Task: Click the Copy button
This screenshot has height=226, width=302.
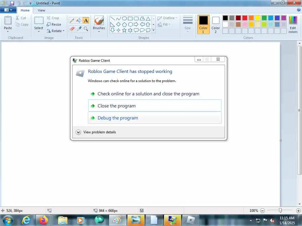Action: (22, 24)
